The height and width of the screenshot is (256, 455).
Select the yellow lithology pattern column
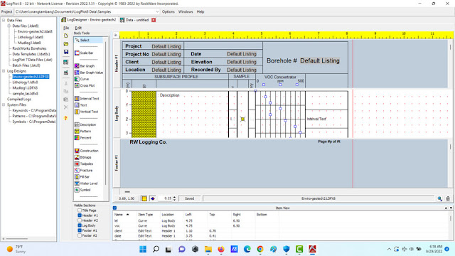pos(144,114)
